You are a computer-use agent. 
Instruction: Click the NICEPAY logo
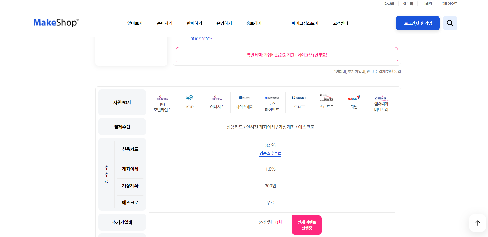(245, 98)
